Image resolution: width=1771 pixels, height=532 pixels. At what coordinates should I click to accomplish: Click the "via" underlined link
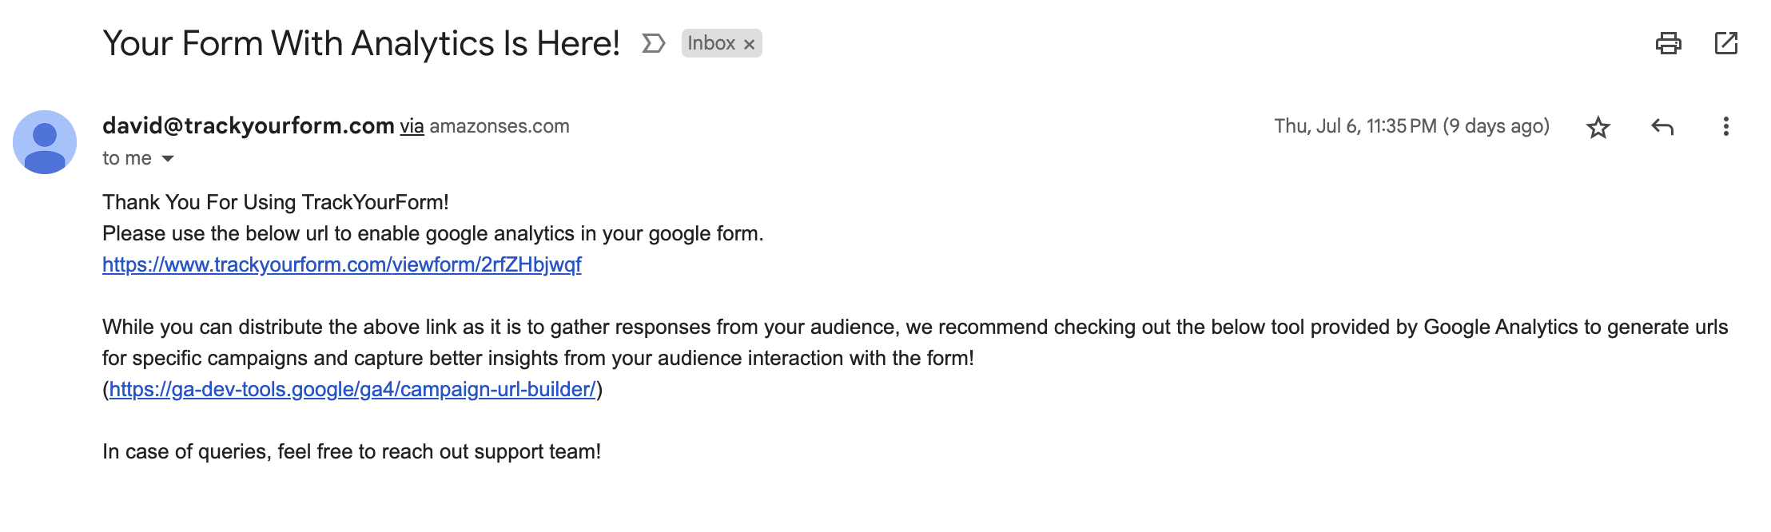pos(412,126)
